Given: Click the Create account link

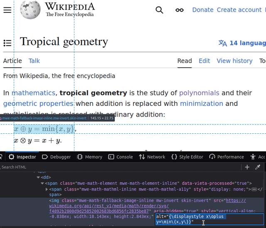Looking at the screenshot, I should pos(239,10).
